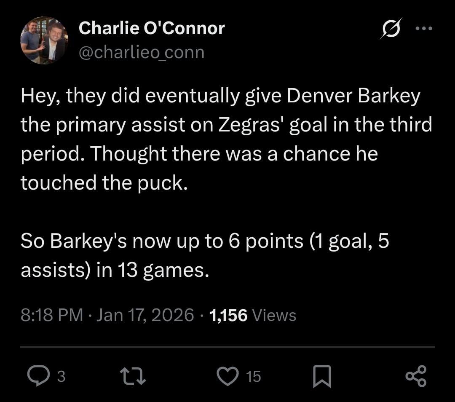Share the post via the share icon
455x402 pixels.
pyautogui.click(x=417, y=376)
